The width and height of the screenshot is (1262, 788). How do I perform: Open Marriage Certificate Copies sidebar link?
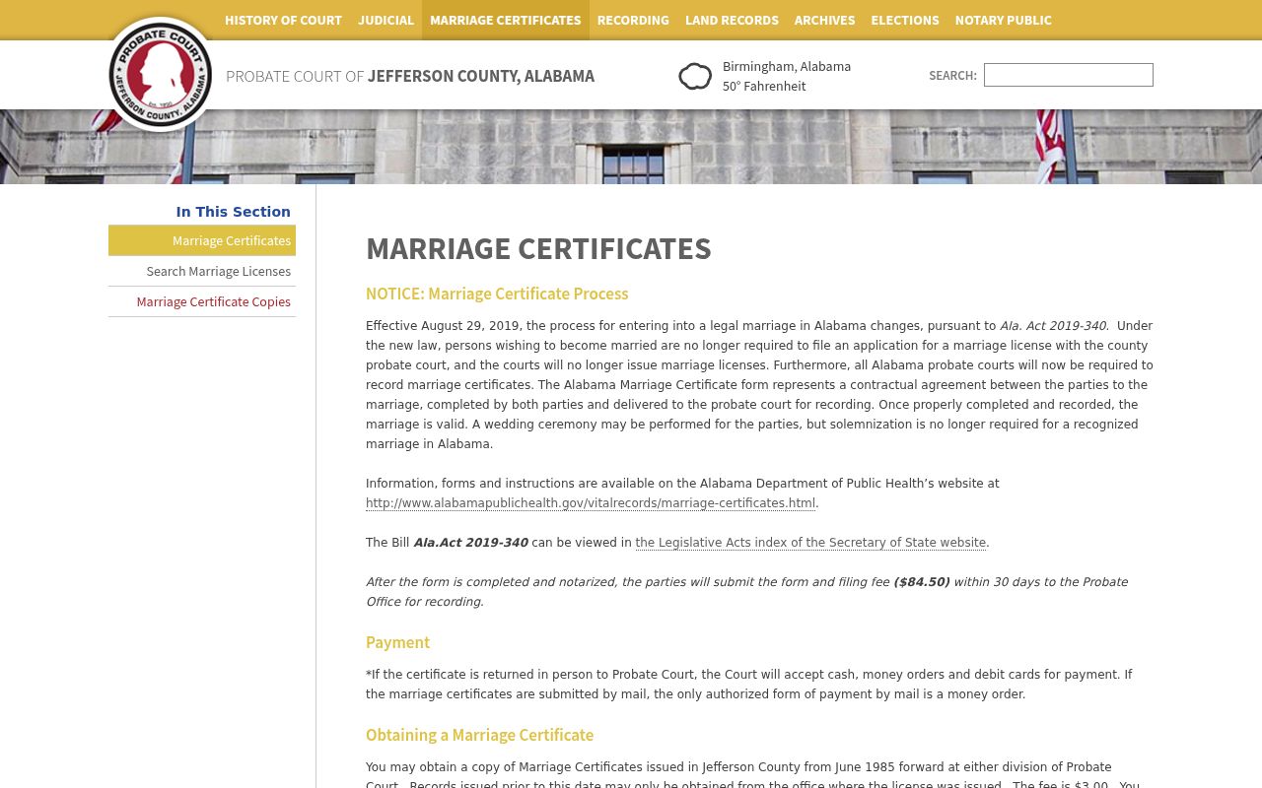[202, 301]
